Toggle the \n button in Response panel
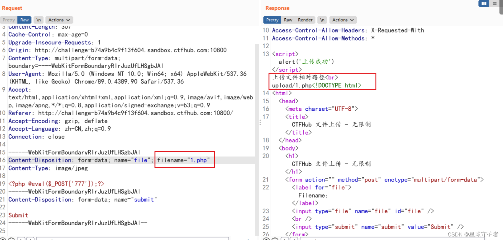 (x=322, y=20)
